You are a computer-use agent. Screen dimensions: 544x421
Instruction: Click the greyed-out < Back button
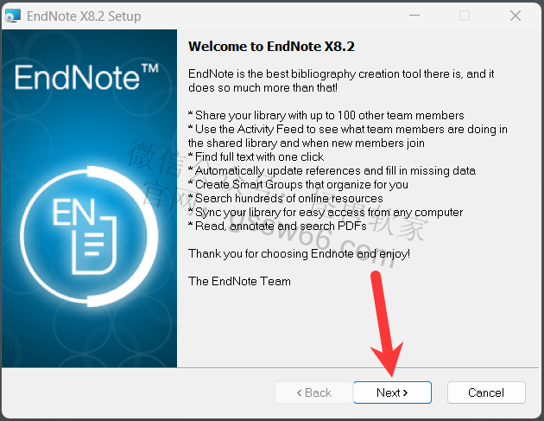click(x=314, y=392)
